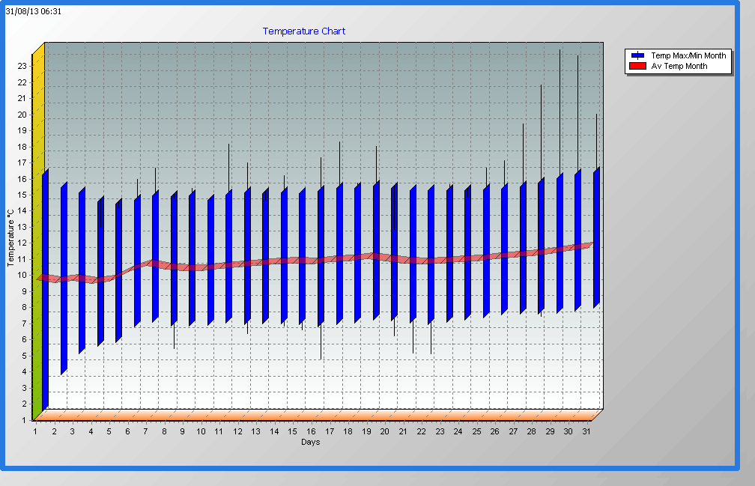
Task: Click the x-axis tick label 1
Action: [x=35, y=431]
